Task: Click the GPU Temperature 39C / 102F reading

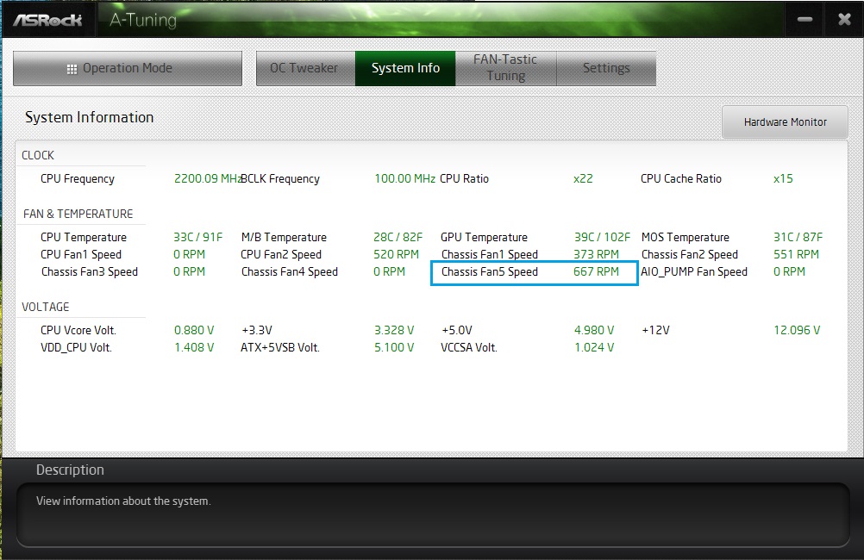Action: 602,237
